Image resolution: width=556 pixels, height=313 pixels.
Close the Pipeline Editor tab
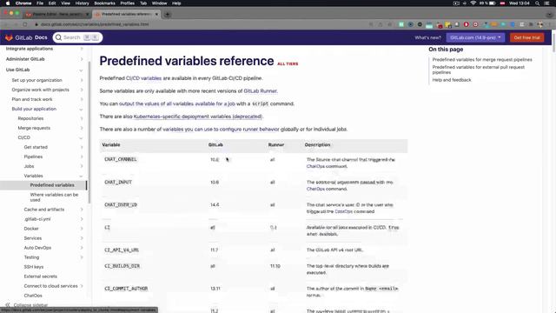(87, 14)
